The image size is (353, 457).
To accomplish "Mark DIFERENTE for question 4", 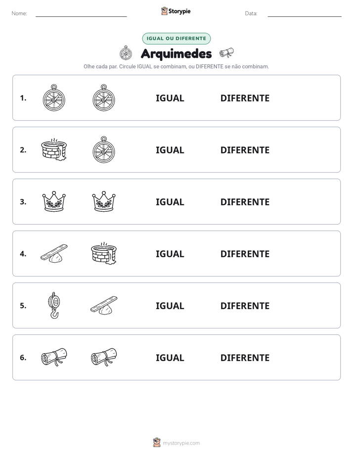I will click(x=245, y=254).
